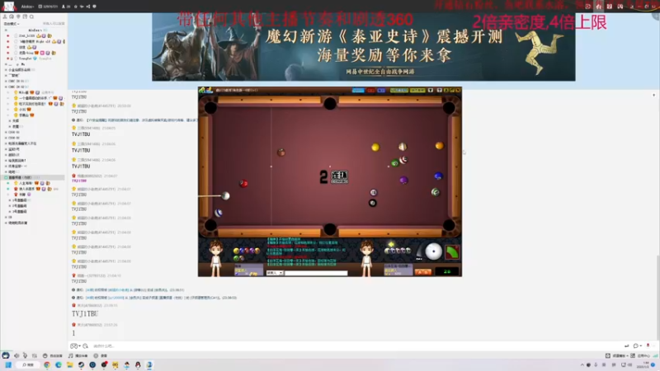
Task: Open the play accompaniment music button
Action: [x=78, y=355]
